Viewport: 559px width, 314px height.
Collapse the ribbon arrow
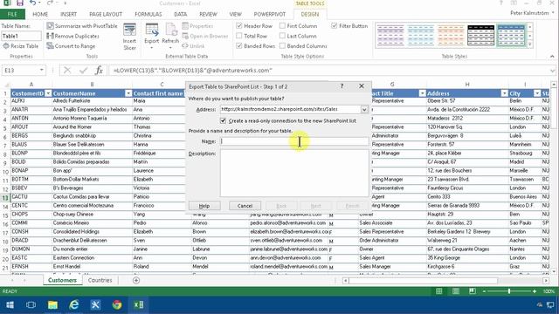552,56
